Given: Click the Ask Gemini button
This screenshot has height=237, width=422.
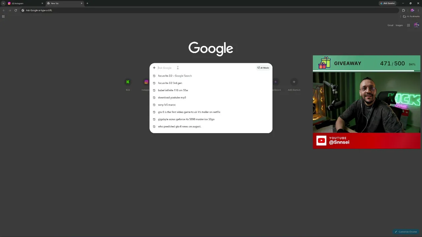Looking at the screenshot, I should 387,3.
